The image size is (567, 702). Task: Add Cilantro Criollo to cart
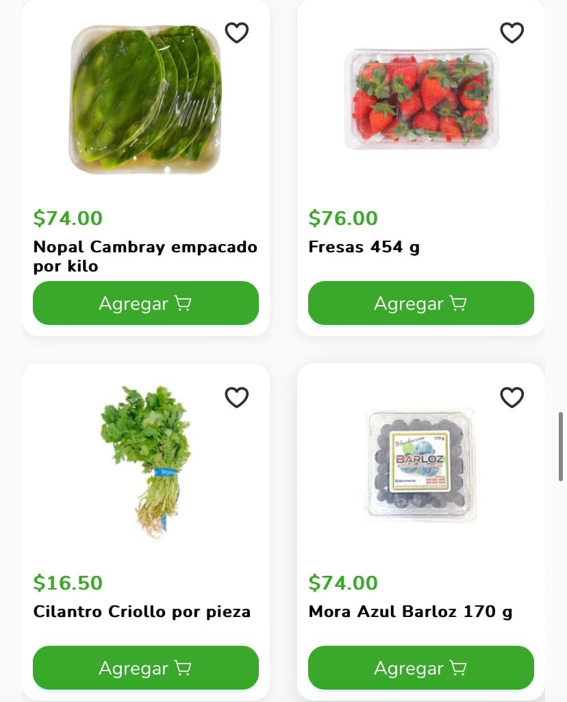[146, 668]
